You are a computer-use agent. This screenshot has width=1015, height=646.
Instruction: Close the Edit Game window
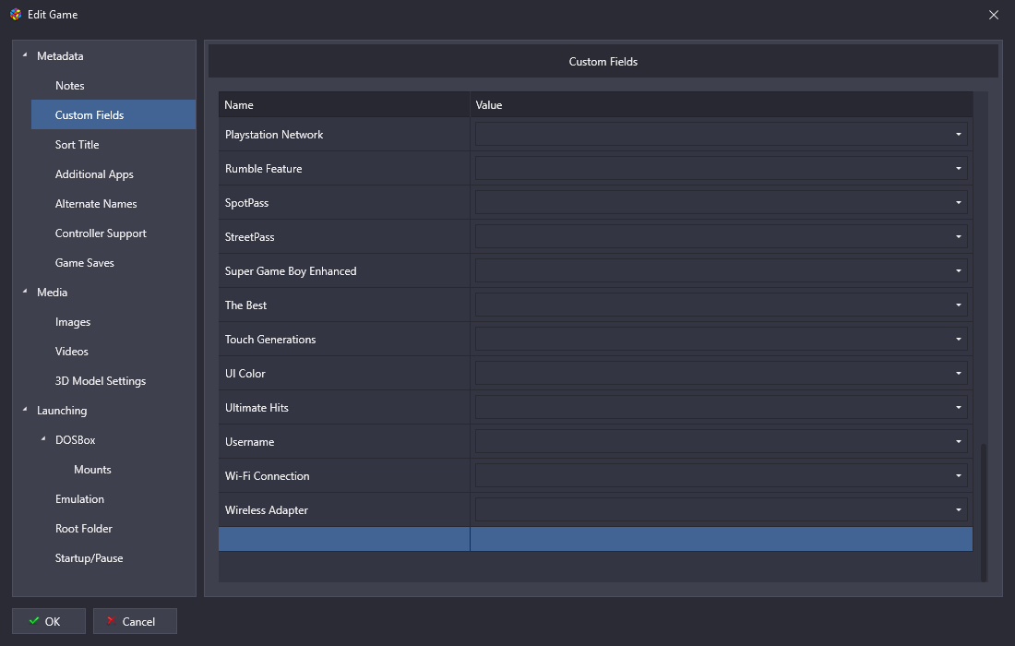coord(994,14)
